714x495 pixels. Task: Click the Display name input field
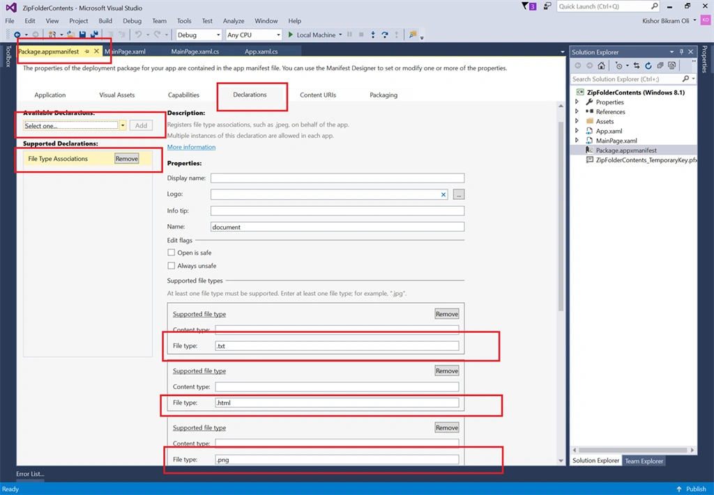(337, 178)
